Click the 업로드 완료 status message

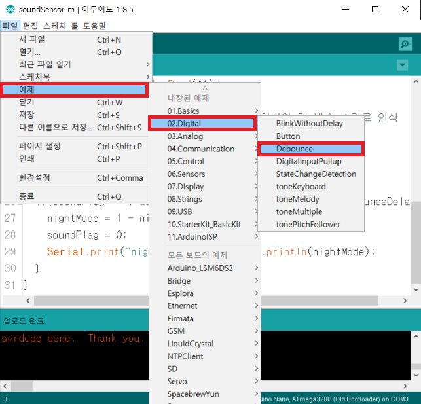[25, 321]
